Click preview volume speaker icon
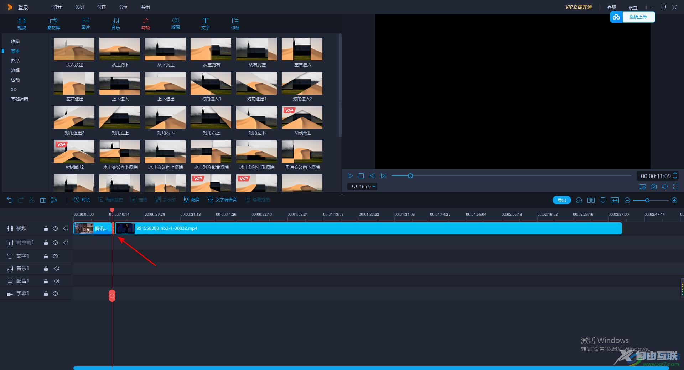Image resolution: width=684 pixels, height=370 pixels. point(665,186)
